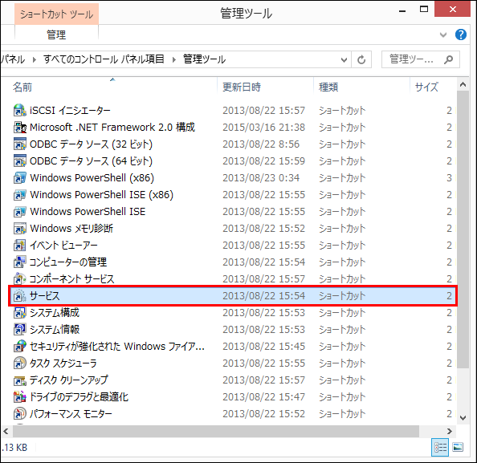Select the タスク スケジューラ clock icon
The image size is (477, 463).
point(20,363)
